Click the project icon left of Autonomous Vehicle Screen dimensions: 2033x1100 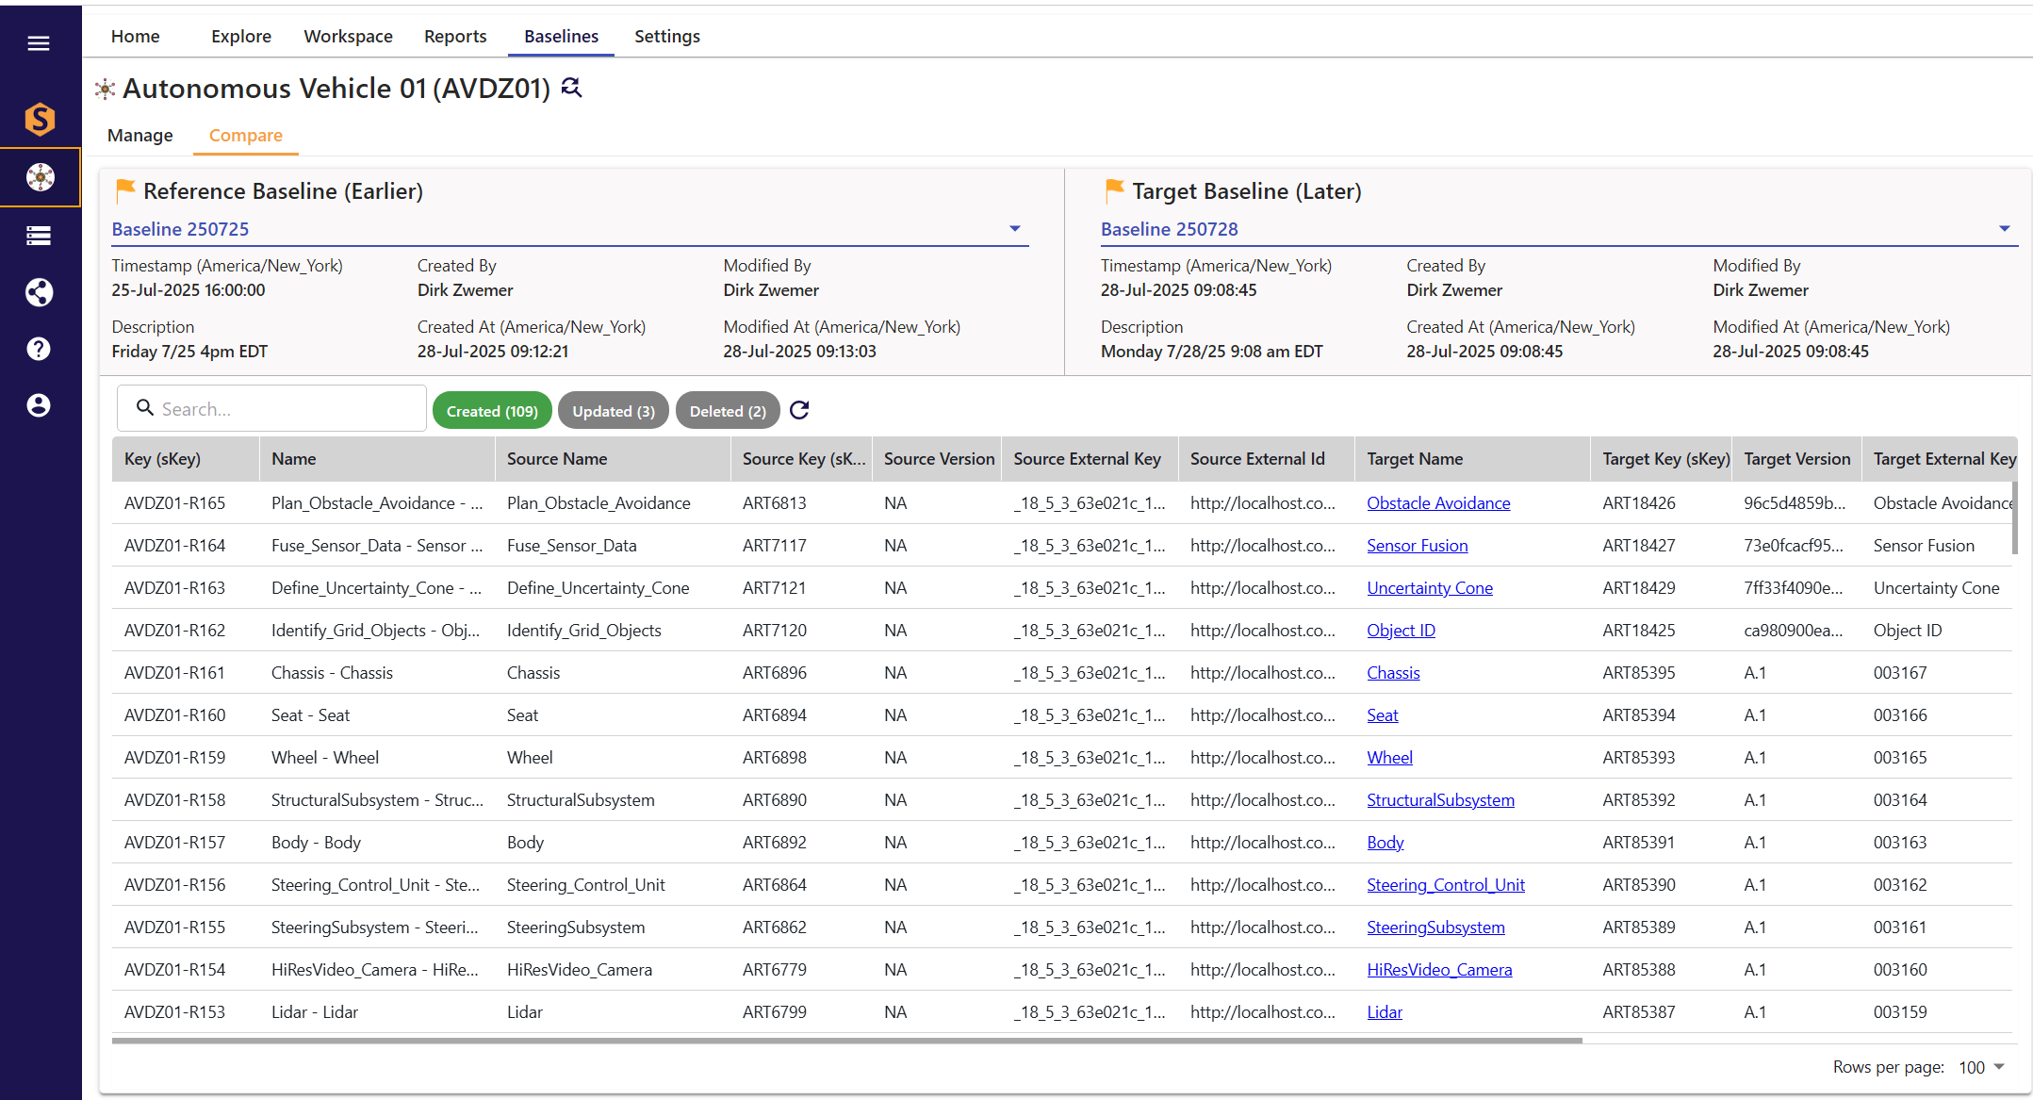(x=105, y=89)
